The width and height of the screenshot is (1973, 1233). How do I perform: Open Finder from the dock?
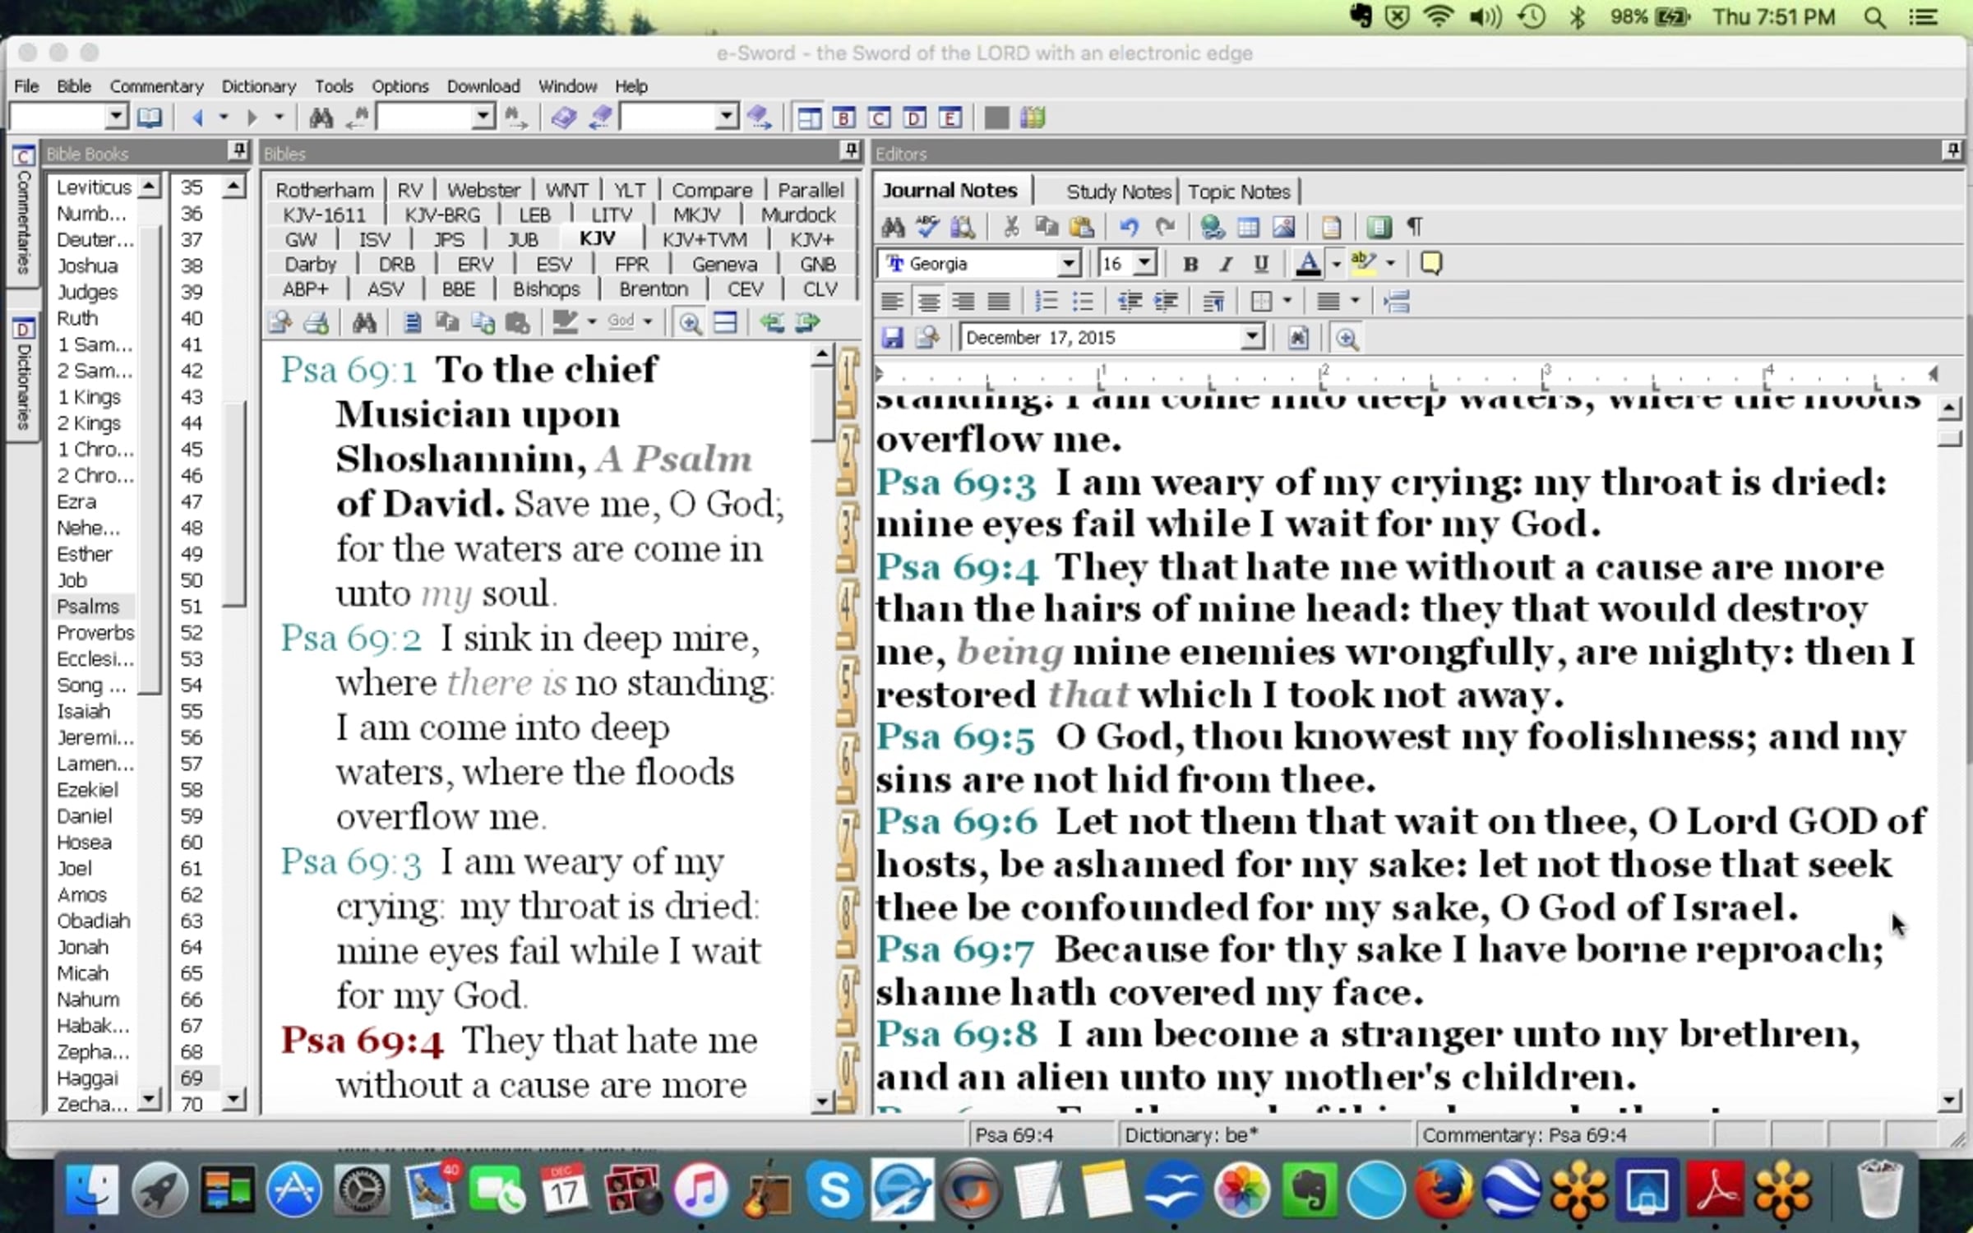click(x=90, y=1190)
